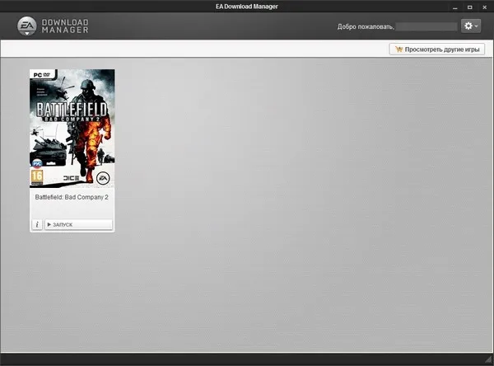494x366 pixels.
Task: Click the blurred username field
Action: (426, 26)
